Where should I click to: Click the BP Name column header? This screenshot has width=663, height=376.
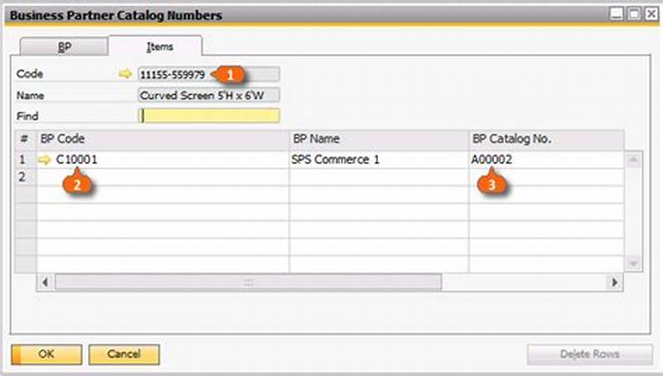[x=379, y=139]
